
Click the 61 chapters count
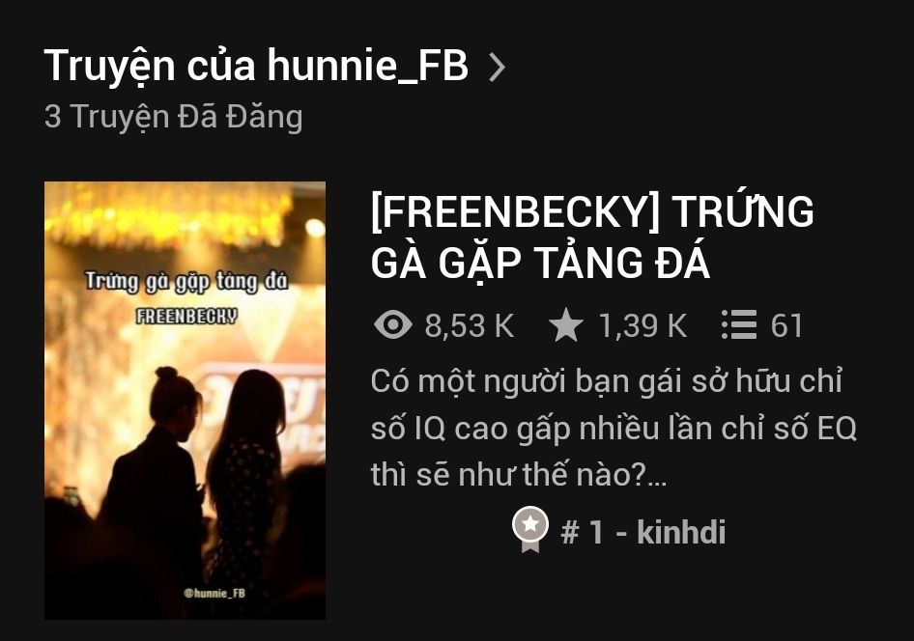[786, 325]
